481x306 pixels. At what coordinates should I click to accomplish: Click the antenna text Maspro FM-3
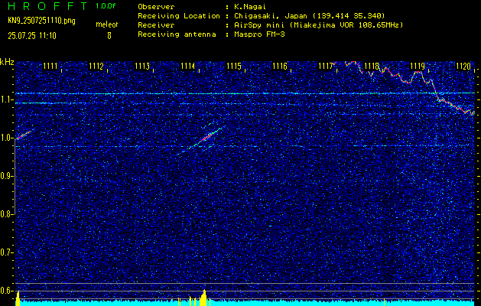[x=259, y=34]
